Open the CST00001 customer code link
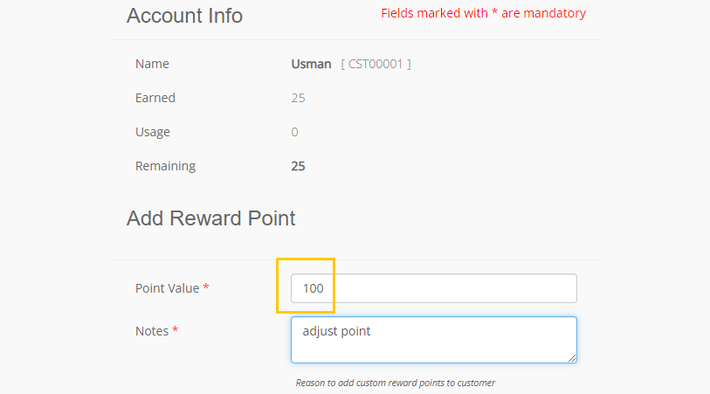The image size is (710, 394). [x=376, y=64]
